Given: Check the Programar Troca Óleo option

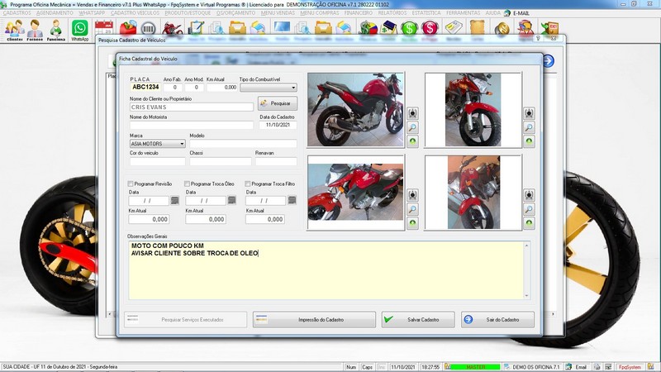Looking at the screenshot, I should click(x=187, y=184).
